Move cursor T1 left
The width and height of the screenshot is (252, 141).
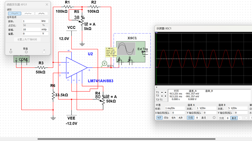pos(162,92)
